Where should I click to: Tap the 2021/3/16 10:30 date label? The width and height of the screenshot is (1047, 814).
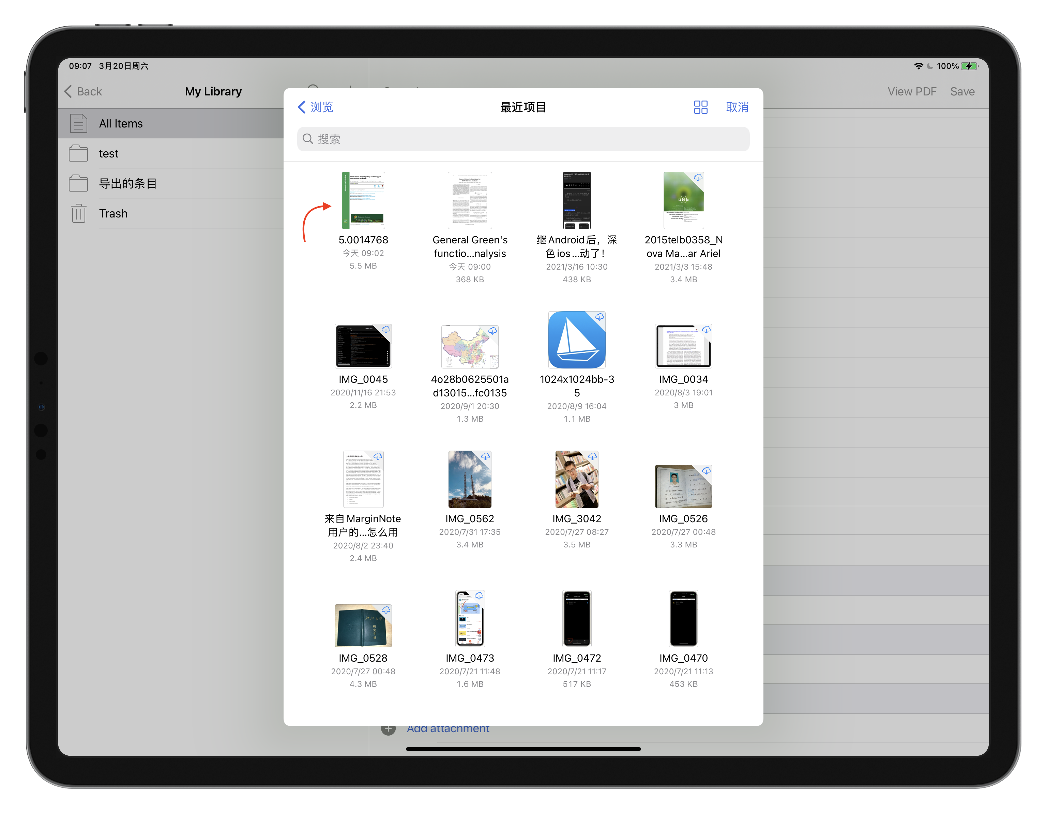577,267
